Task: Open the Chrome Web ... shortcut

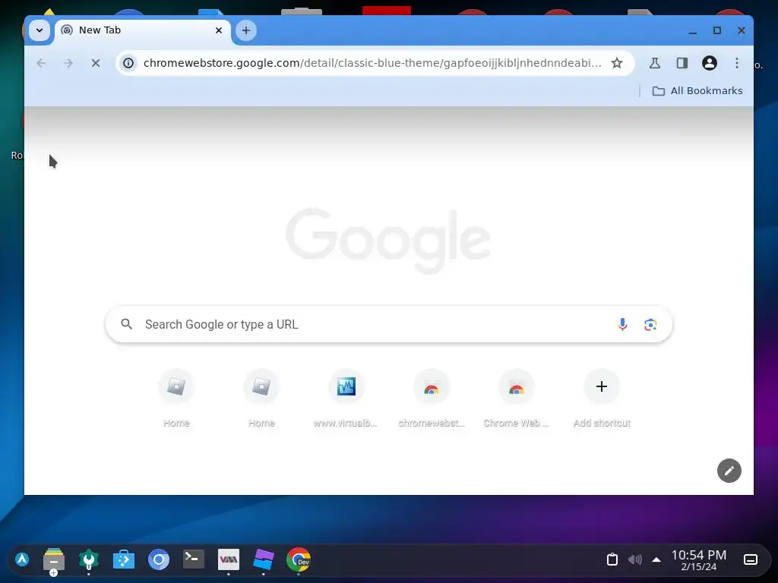Action: tap(517, 399)
